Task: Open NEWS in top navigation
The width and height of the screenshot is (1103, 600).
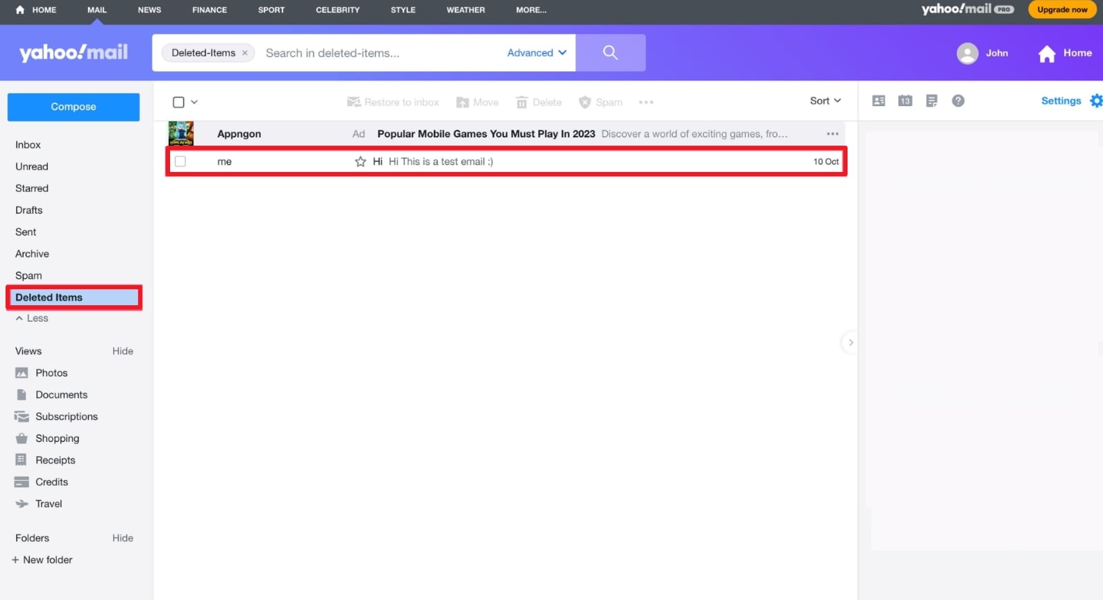Action: 149,10
